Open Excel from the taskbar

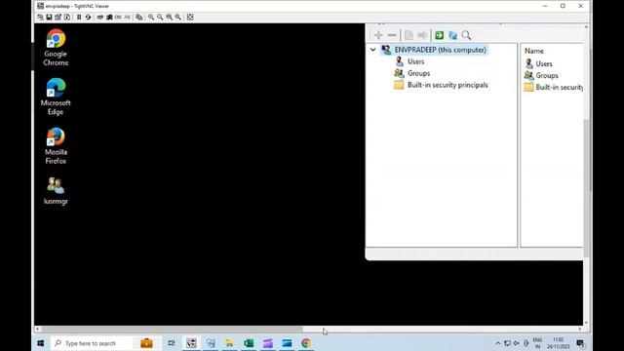point(249,343)
